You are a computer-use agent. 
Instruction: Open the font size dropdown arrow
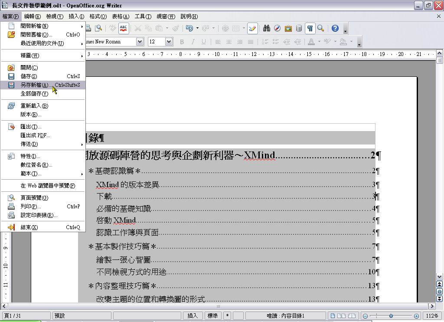[169, 42]
